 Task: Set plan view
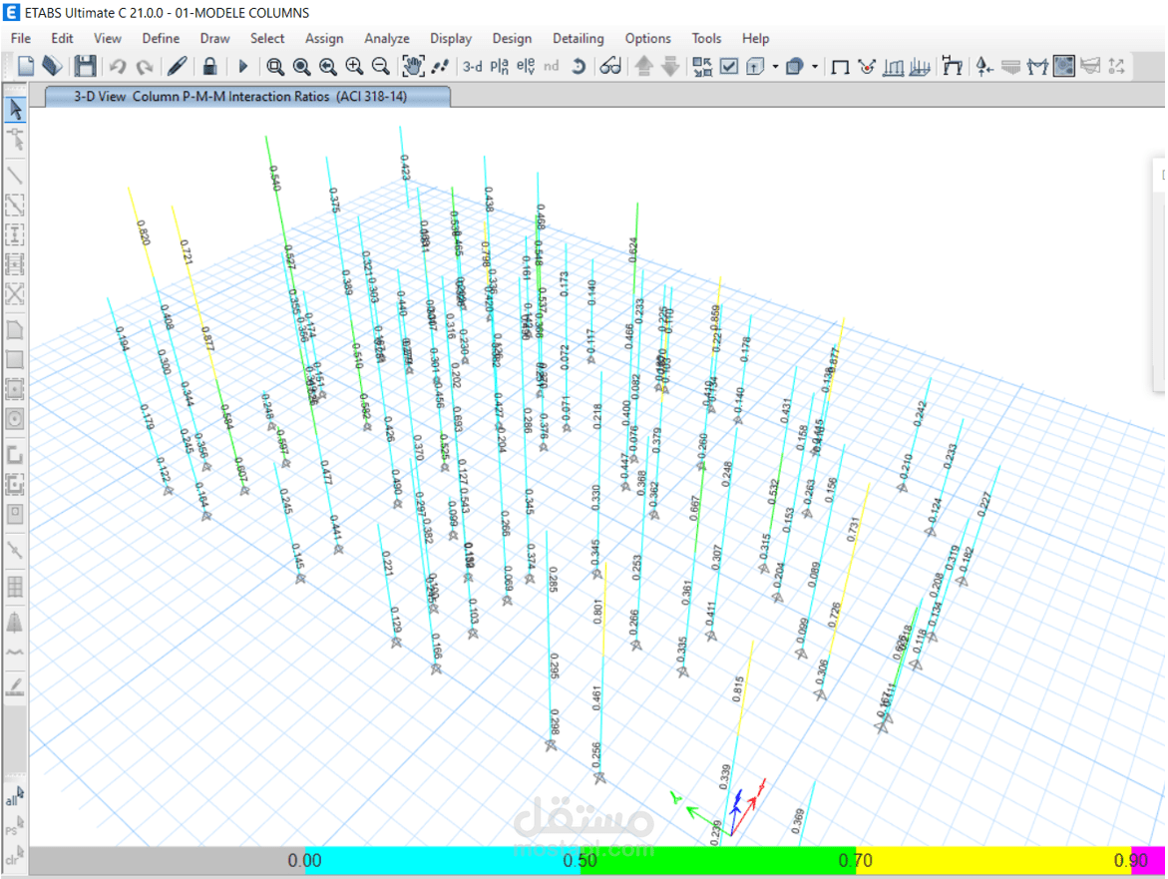pos(499,66)
